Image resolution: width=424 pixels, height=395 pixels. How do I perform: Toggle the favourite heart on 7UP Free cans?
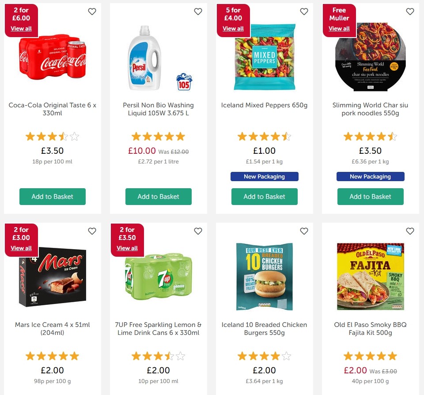[198, 231]
